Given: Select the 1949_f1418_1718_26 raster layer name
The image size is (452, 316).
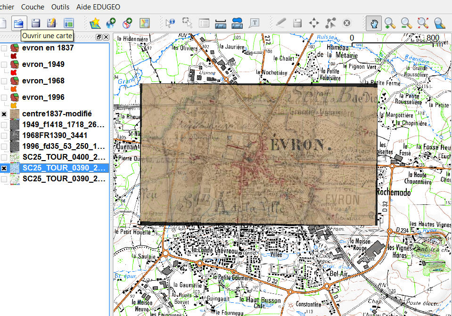Looking at the screenshot, I should coord(64,125).
